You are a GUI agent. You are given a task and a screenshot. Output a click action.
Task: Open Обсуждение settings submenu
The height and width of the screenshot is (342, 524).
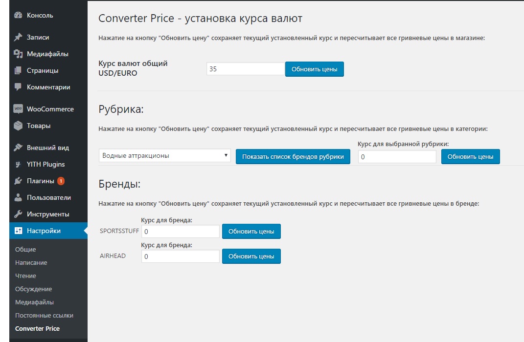pos(33,289)
